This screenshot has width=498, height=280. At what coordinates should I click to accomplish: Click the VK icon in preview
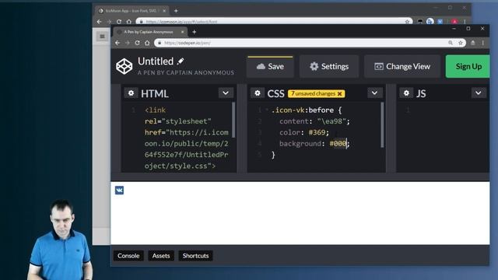(119, 190)
